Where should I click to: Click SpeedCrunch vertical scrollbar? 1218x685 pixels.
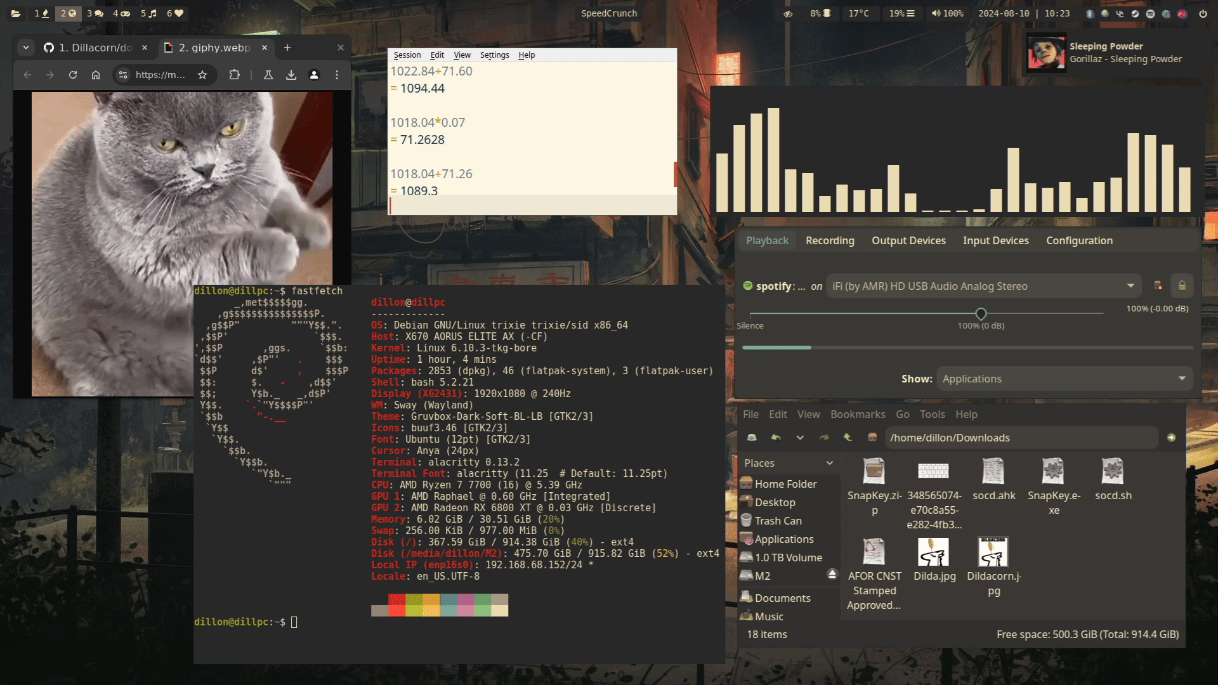pyautogui.click(x=675, y=174)
